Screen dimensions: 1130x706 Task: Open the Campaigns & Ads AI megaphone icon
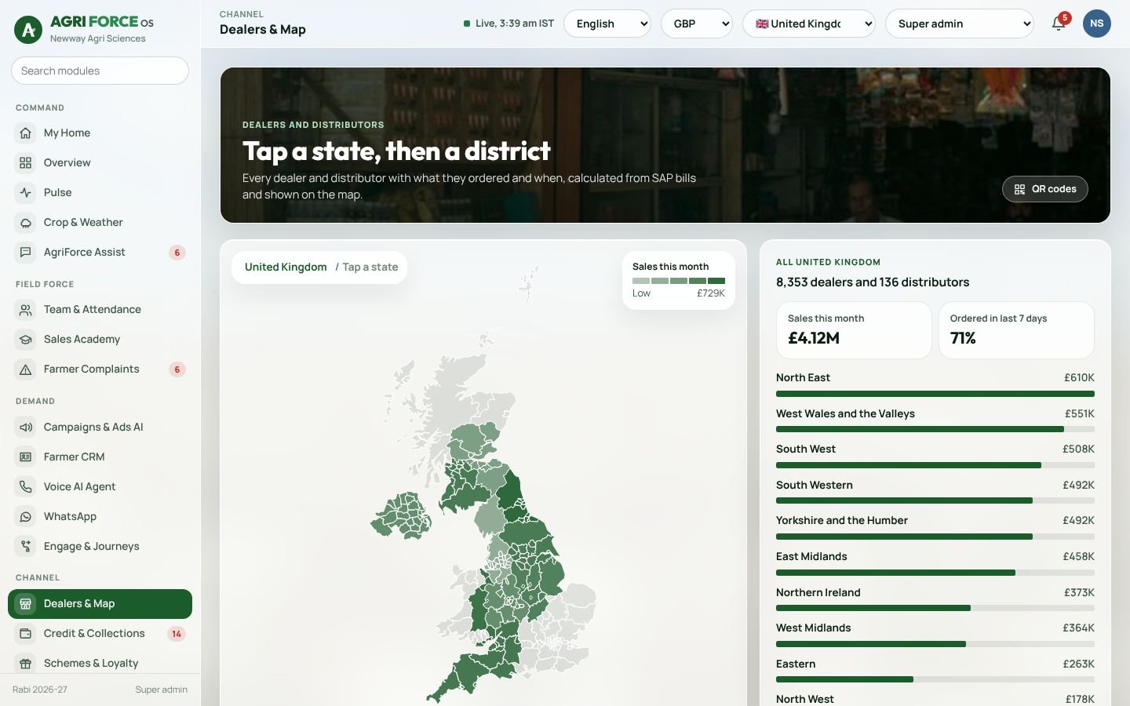[26, 427]
